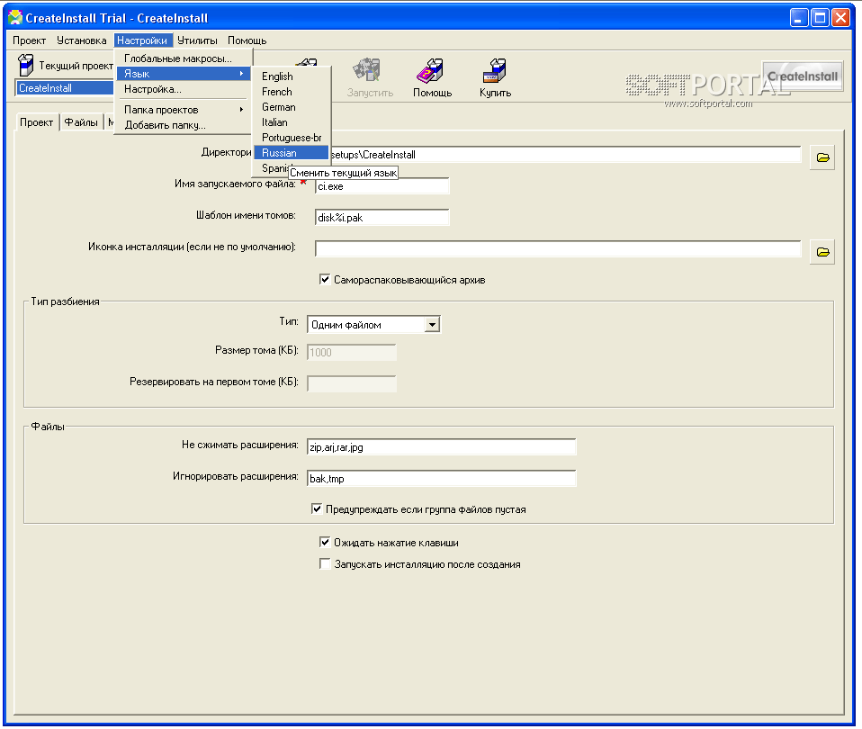Maximize the CreateInstall window
Image resolution: width=862 pixels, height=729 pixels.
tap(820, 18)
